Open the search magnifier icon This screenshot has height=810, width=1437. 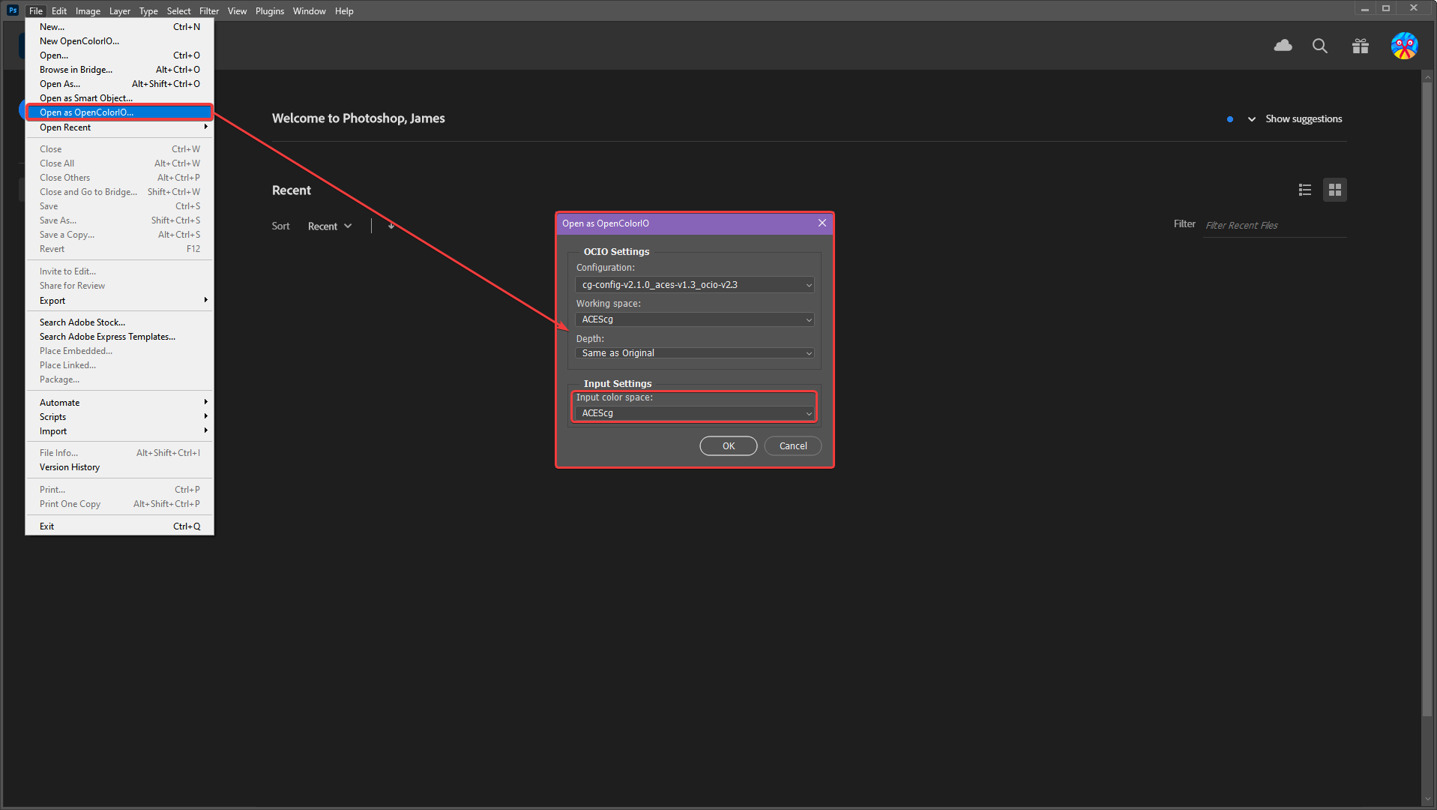click(1319, 46)
